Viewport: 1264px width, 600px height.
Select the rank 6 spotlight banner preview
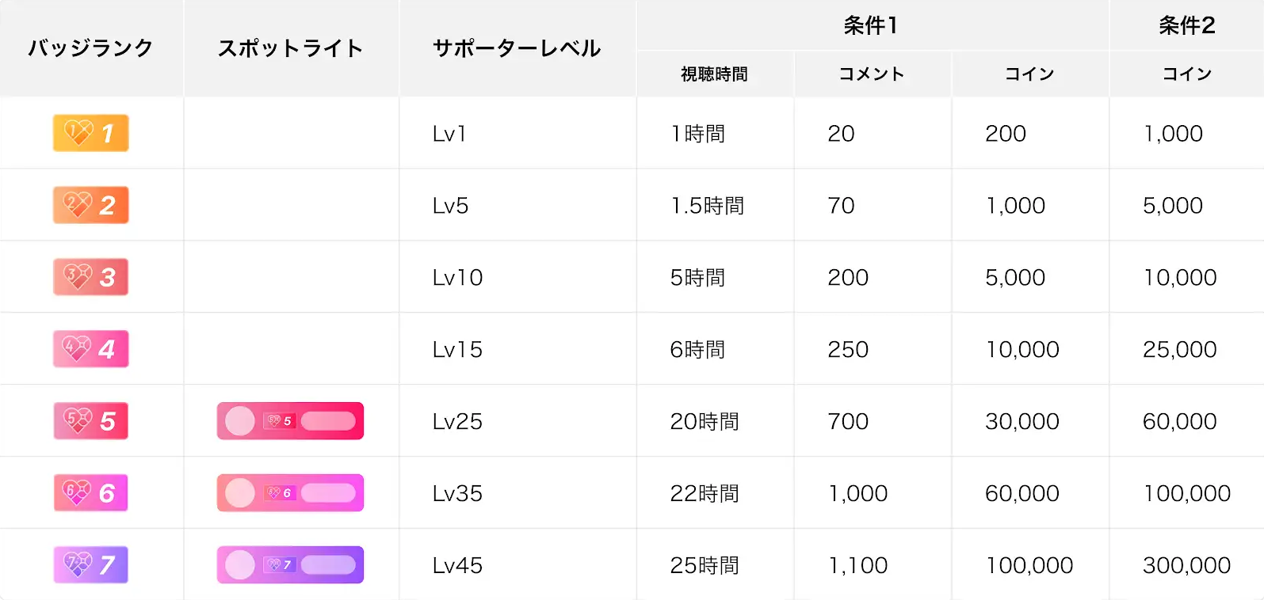point(290,493)
